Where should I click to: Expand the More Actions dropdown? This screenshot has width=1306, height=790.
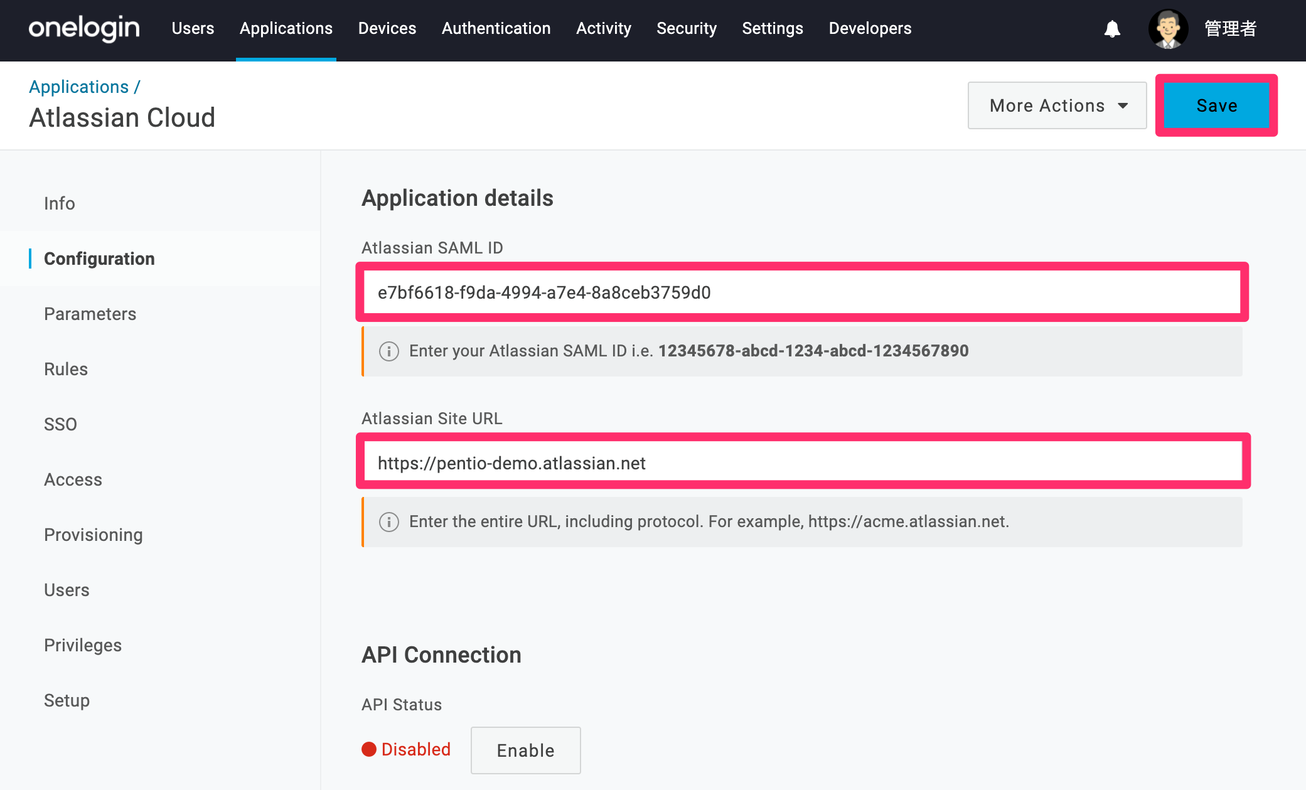1057,105
